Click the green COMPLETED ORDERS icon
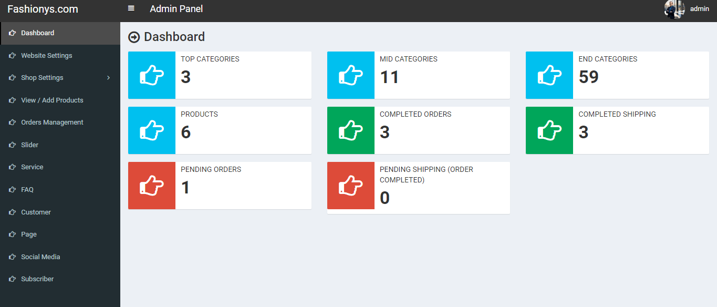Image resolution: width=717 pixels, height=307 pixels. [x=350, y=130]
